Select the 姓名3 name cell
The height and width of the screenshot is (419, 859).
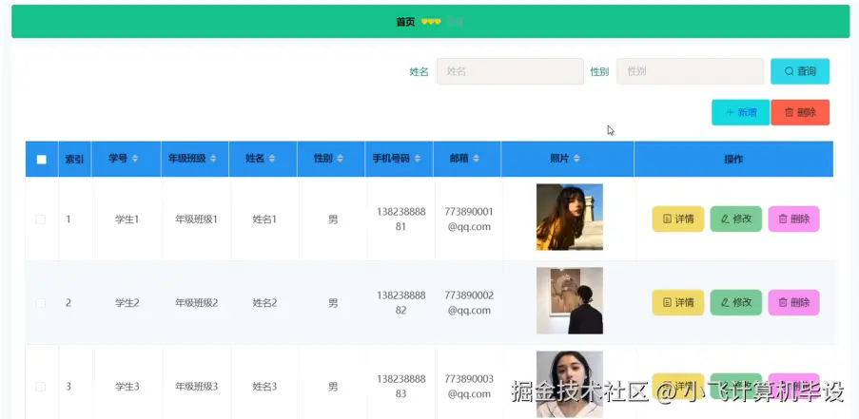[x=264, y=387]
